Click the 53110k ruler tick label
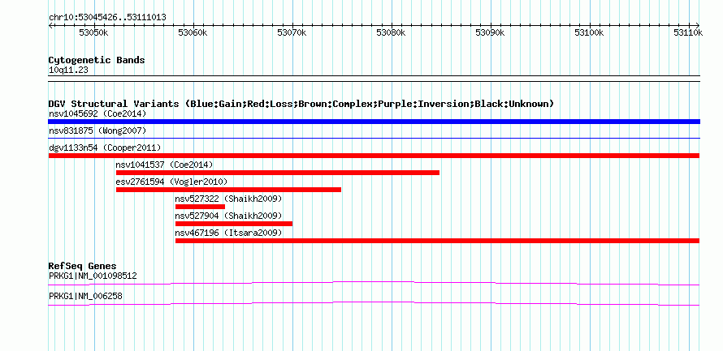 pos(688,32)
